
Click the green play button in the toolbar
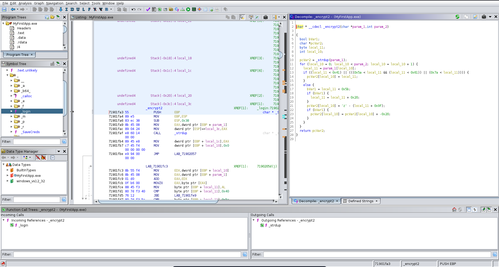(188, 9)
